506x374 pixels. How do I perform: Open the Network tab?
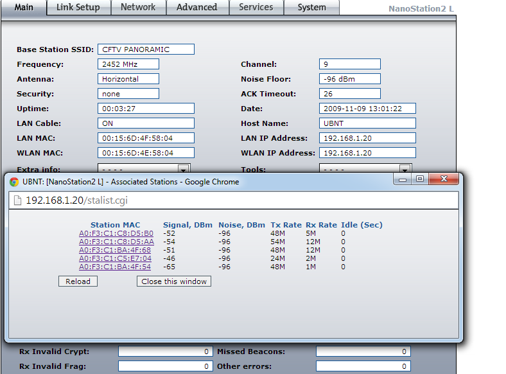tap(138, 8)
